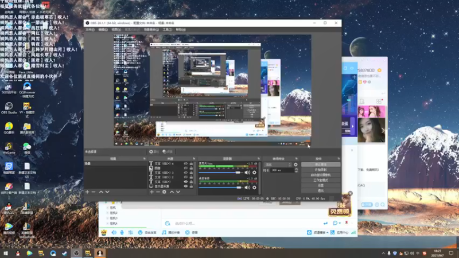Move source down with arrow icon

178,192
